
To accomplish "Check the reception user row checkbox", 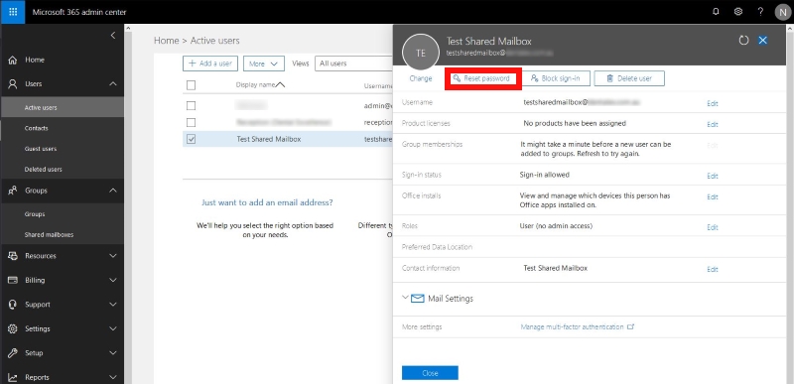I will click(x=191, y=122).
